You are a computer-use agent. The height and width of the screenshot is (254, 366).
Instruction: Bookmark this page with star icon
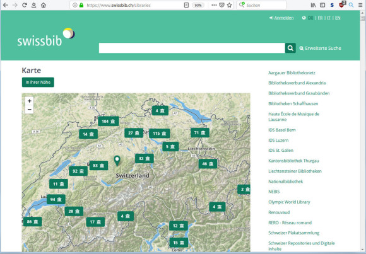(x=230, y=5)
